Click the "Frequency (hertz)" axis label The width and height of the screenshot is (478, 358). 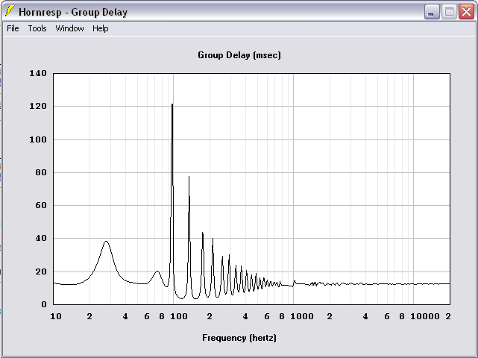tap(239, 338)
